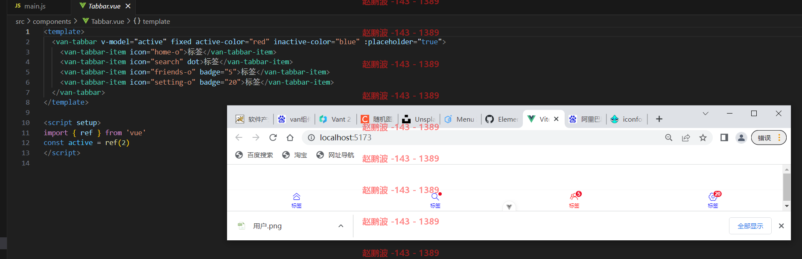Open the 用户.png downloaded file

pos(267,226)
